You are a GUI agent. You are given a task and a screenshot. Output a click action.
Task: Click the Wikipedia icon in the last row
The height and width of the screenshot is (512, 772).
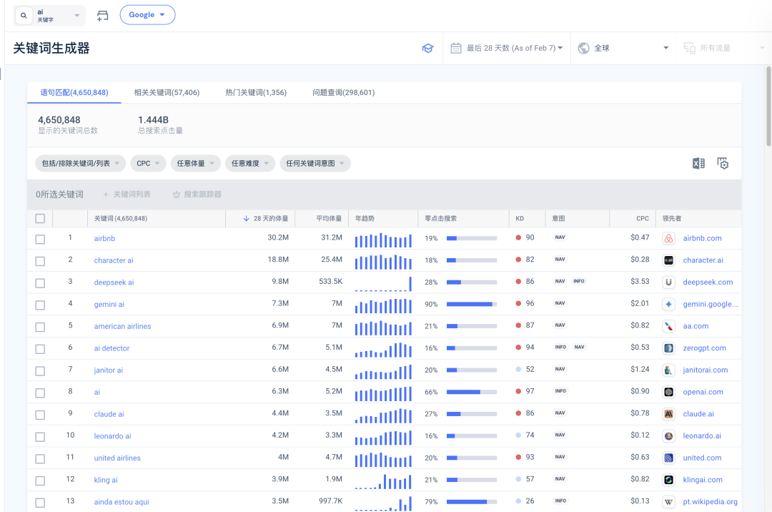click(668, 501)
